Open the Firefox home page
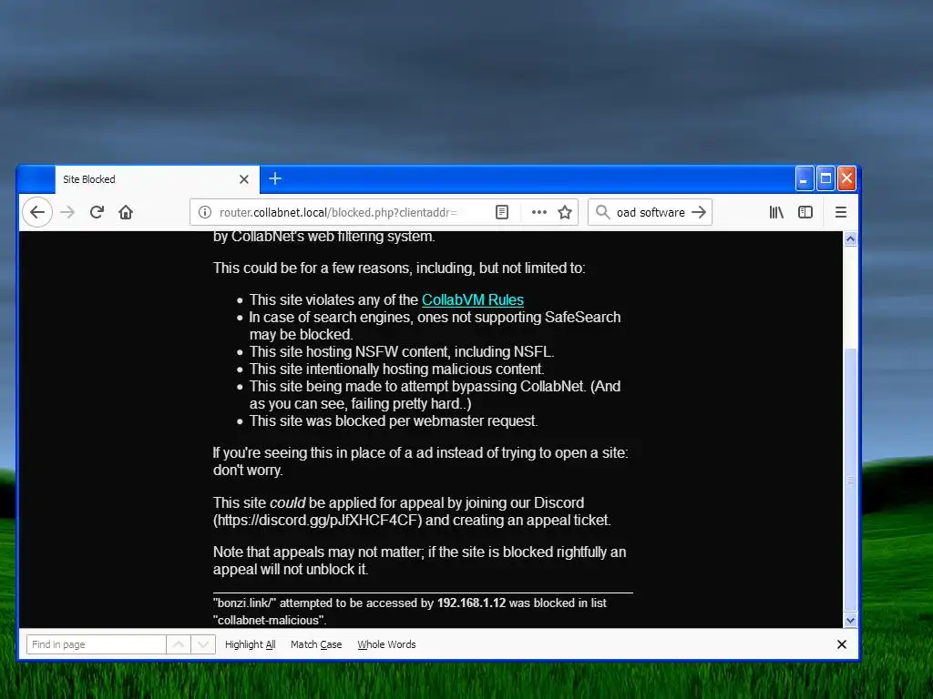Screen dimensions: 933x699 [x=126, y=212]
